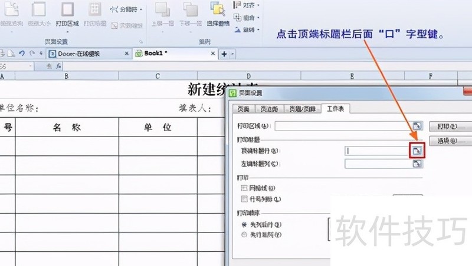Screen dimensions: 472x266
Task: Open the Page Break (分隔符) menu
Action: [x=126, y=9]
